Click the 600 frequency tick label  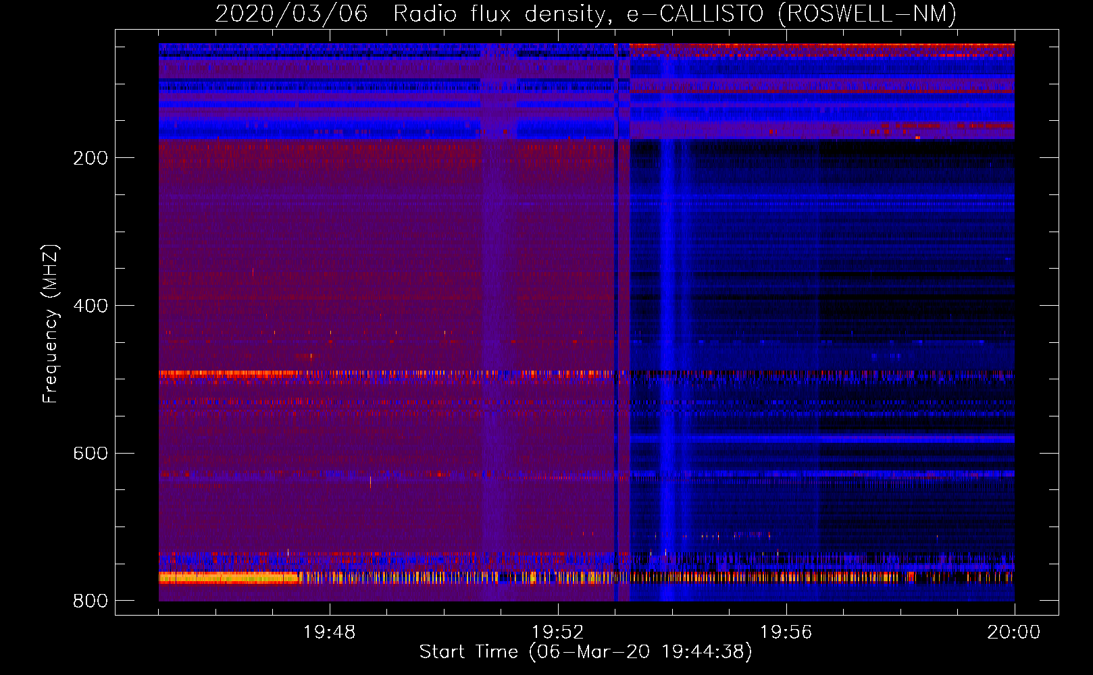pyautogui.click(x=91, y=453)
